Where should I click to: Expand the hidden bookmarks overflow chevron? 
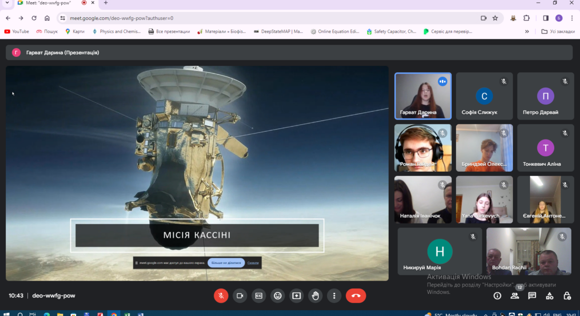[x=527, y=32]
